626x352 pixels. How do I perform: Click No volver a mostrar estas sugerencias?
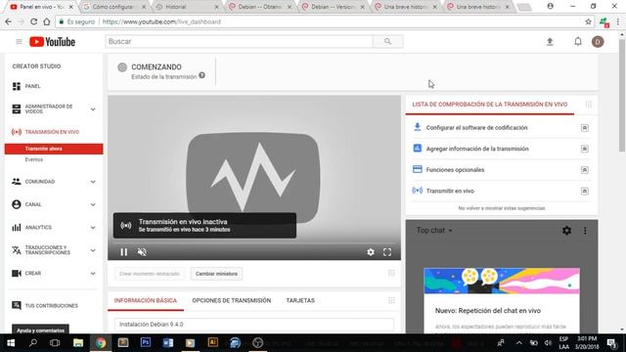coord(502,208)
